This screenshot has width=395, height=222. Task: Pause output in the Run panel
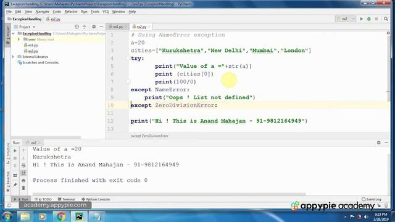15,166
